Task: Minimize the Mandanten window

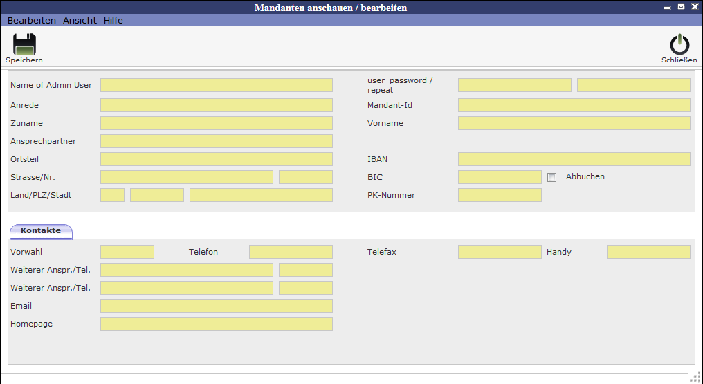Action: coord(668,7)
